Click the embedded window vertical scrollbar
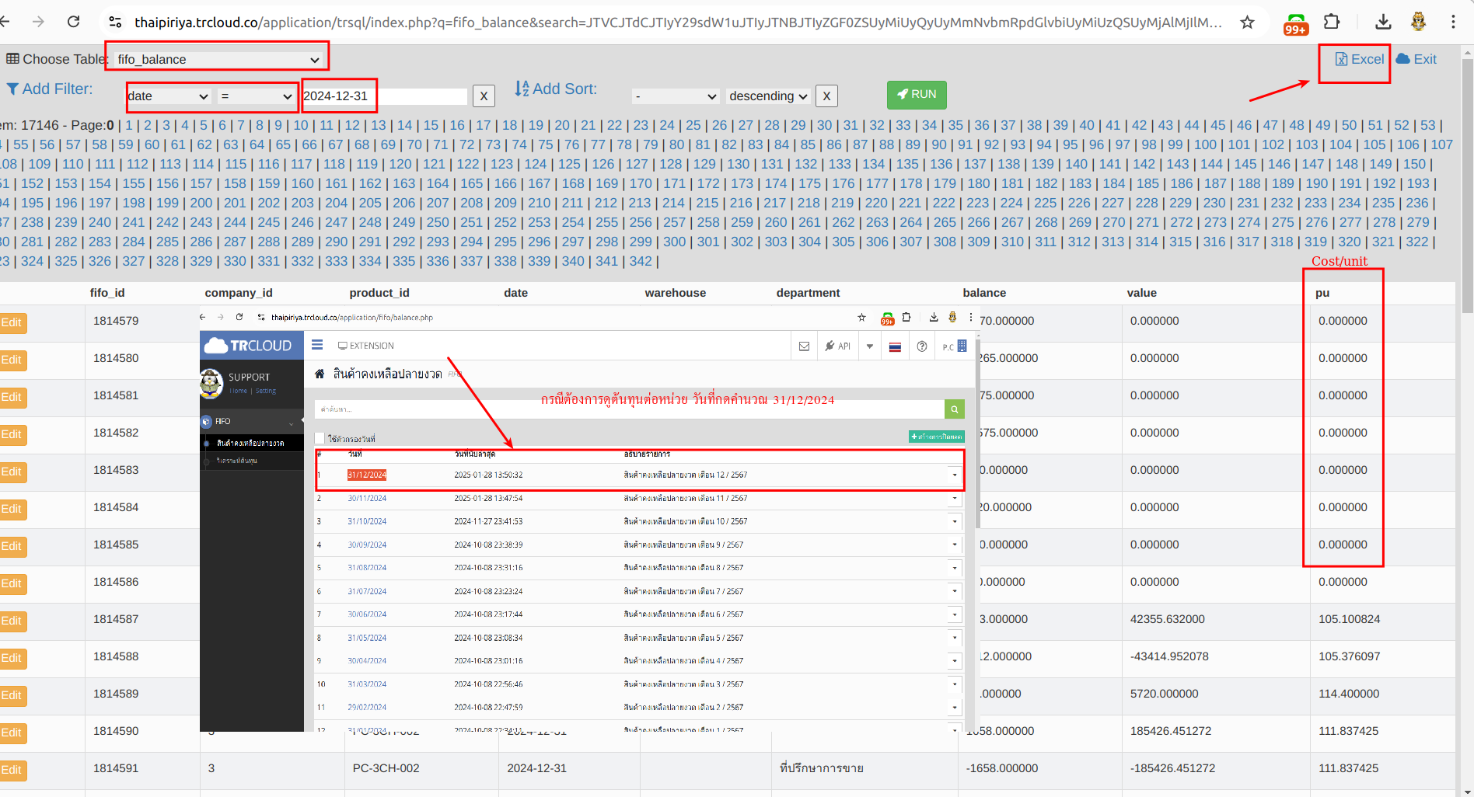1474x797 pixels. point(977,435)
